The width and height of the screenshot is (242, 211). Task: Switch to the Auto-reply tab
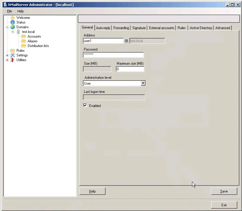[x=103, y=28]
